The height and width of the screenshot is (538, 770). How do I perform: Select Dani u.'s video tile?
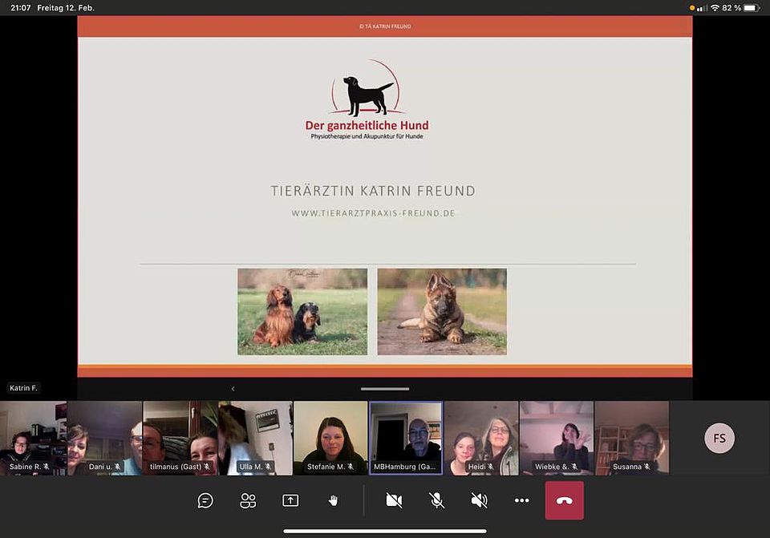pyautogui.click(x=104, y=438)
